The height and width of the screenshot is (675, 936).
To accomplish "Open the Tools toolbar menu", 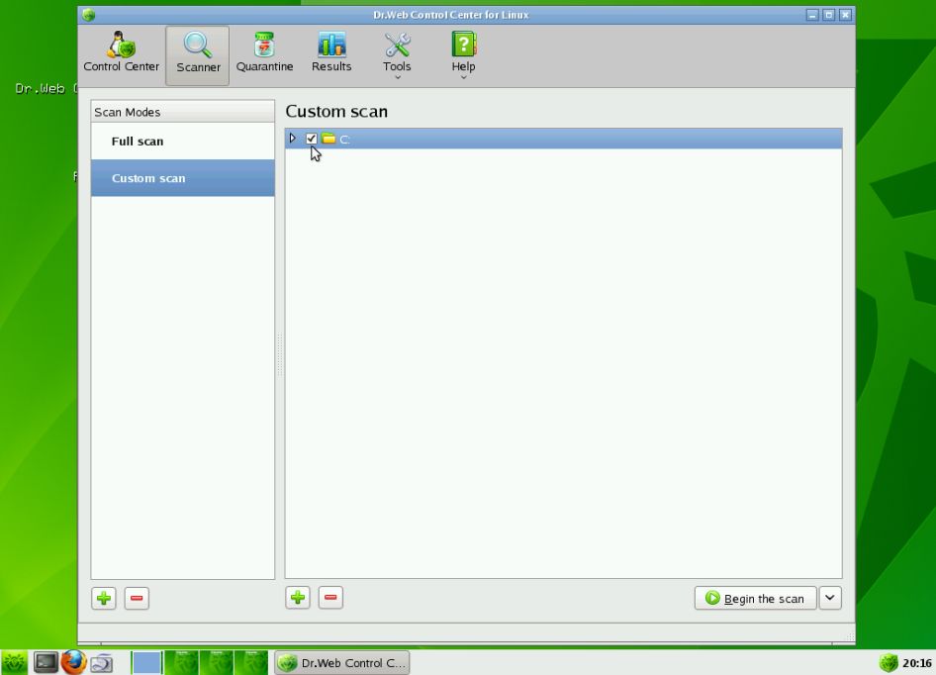I will coord(397,55).
